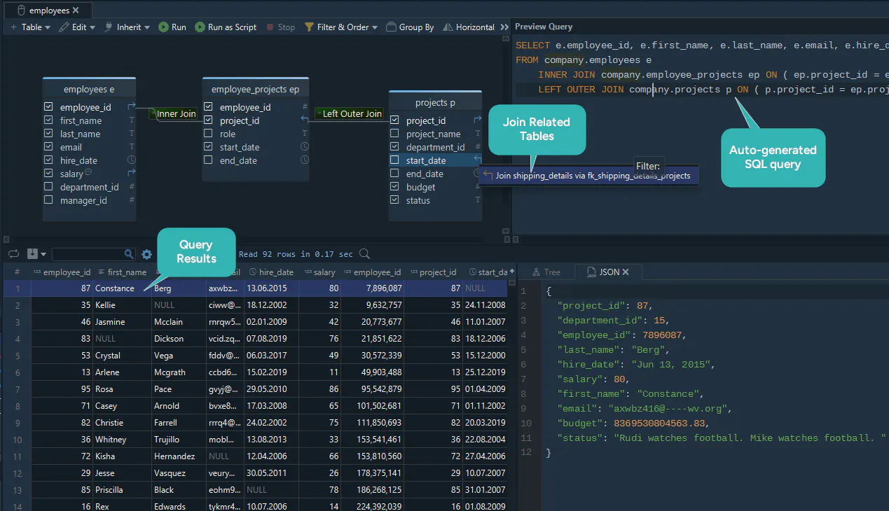Close the employees tab
Viewport: 889px width, 511px height.
point(76,10)
